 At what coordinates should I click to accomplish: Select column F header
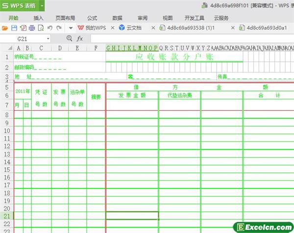96,48
